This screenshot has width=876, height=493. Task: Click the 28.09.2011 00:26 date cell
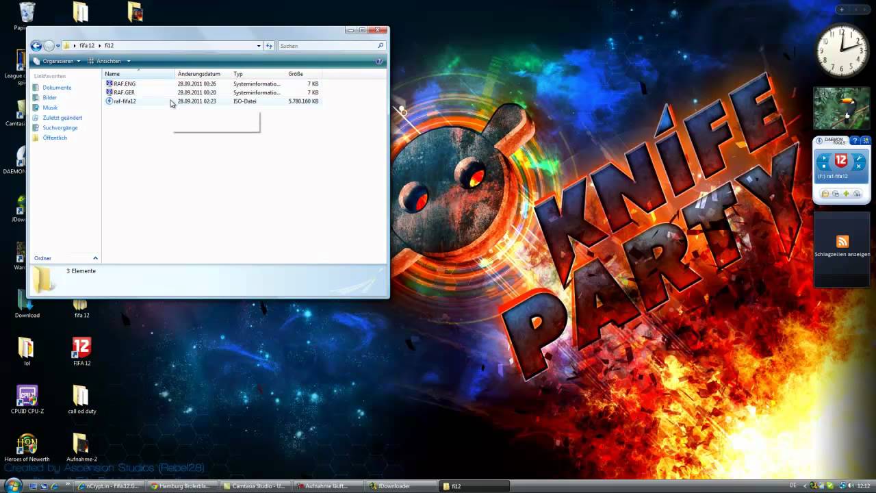[x=197, y=84]
